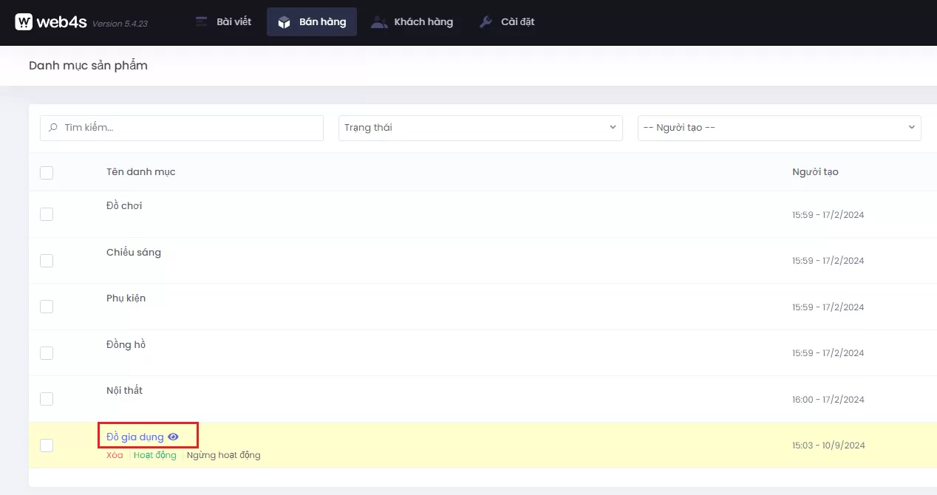Expand the Người tạo filter dropdown
Viewport: 937px width, 495px height.
point(779,128)
